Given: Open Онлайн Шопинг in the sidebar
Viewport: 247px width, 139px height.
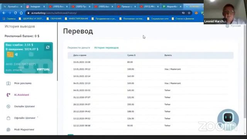Looking at the screenshot, I should pos(24,107).
